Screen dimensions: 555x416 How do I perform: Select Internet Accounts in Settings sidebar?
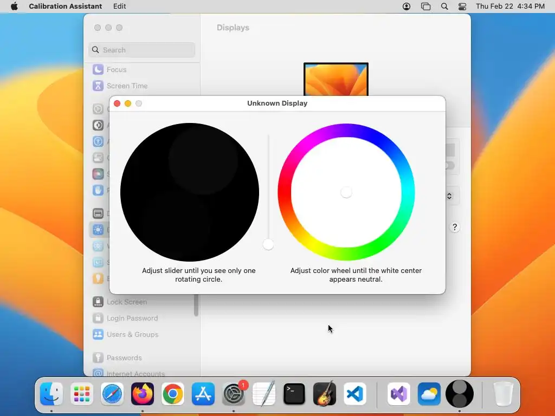click(141, 373)
